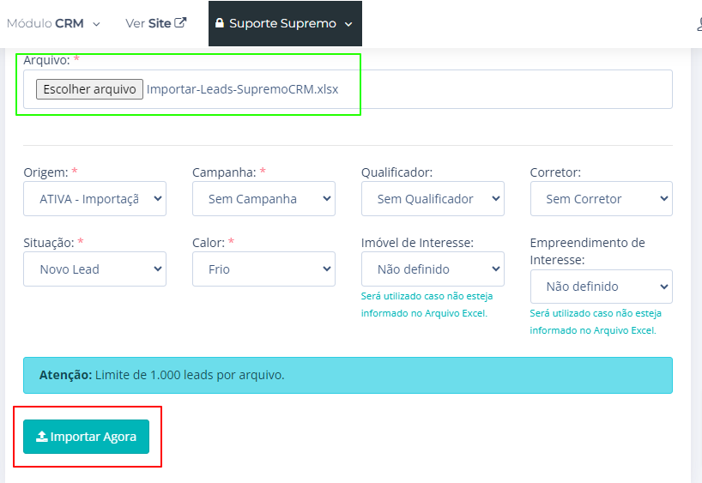
Task: Change the Calor dropdown set to Frio
Action: [x=263, y=269]
